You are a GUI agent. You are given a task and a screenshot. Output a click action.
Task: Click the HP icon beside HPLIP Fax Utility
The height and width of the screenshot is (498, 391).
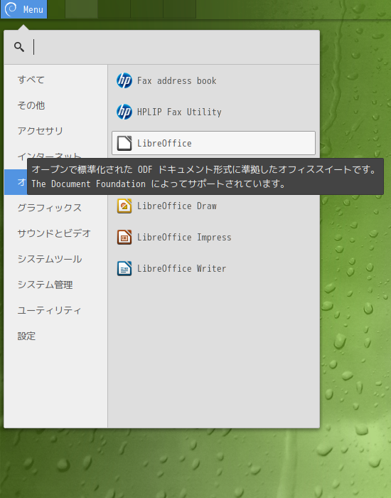coord(124,112)
